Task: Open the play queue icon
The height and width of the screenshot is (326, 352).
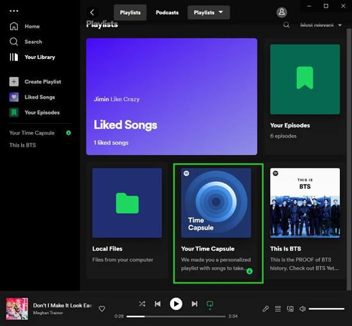Action: pos(278,309)
